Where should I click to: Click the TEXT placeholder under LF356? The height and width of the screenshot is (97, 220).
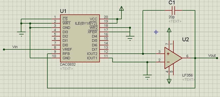pyautogui.click(x=189, y=80)
